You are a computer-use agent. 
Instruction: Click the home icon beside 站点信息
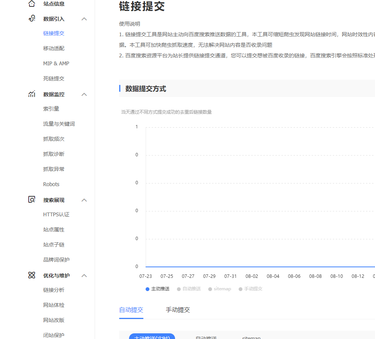(32, 4)
